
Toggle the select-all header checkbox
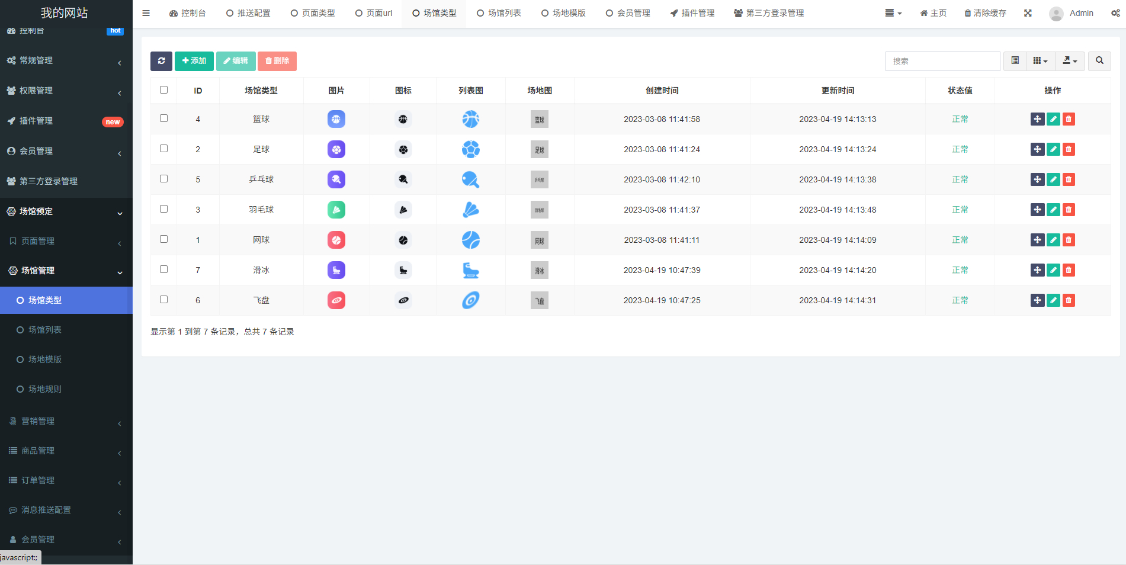tap(164, 90)
